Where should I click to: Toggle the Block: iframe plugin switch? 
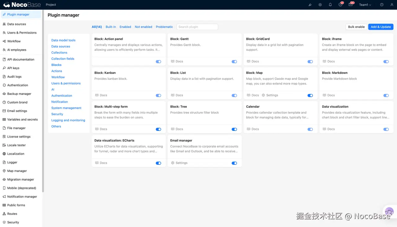click(x=386, y=62)
